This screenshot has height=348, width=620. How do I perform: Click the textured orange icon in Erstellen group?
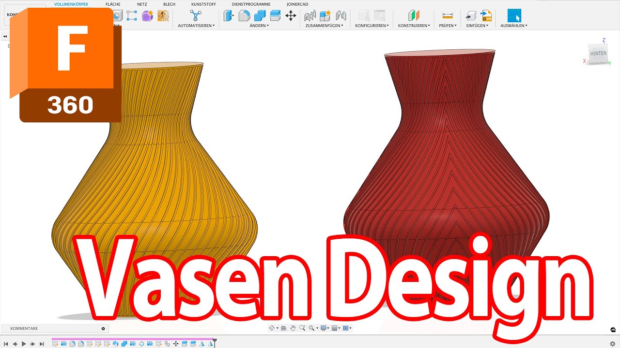tap(163, 15)
